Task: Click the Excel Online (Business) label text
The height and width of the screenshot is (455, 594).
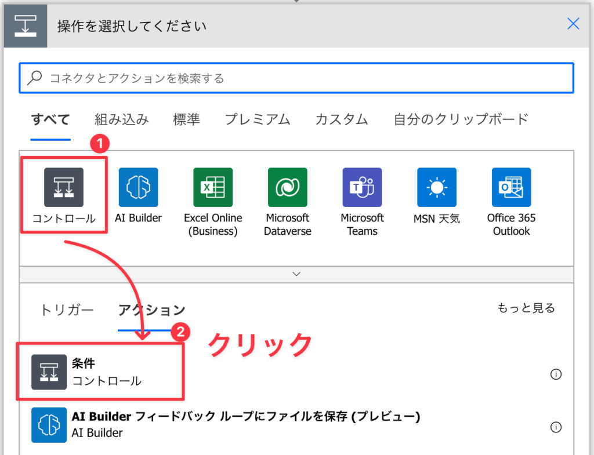Action: coord(213,224)
